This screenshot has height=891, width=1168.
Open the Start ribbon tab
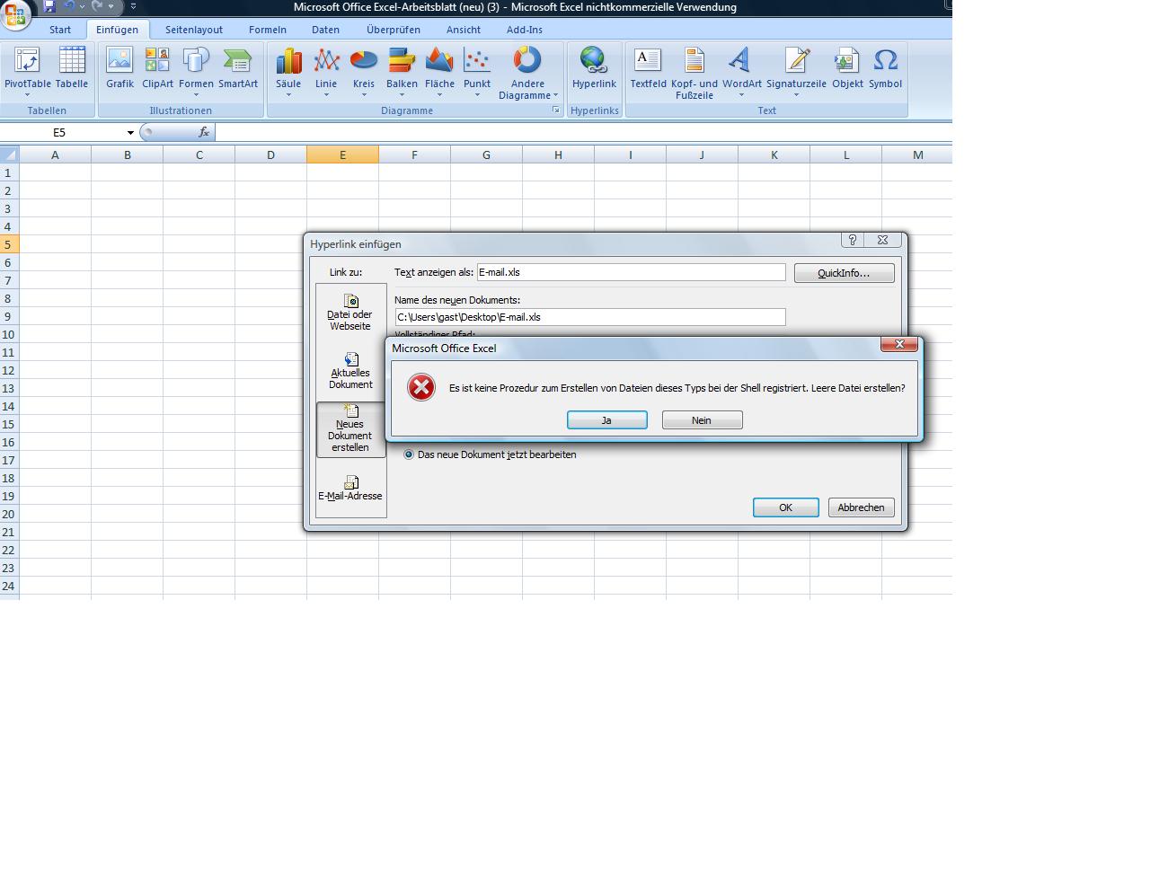tap(60, 30)
